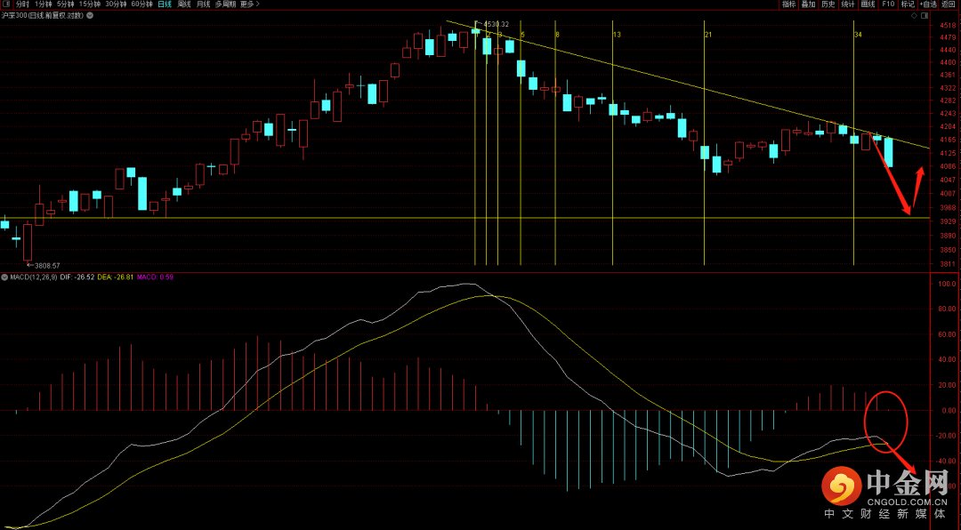Select the 5分钟 period tab
Viewport: 961px width, 530px height.
click(66, 4)
